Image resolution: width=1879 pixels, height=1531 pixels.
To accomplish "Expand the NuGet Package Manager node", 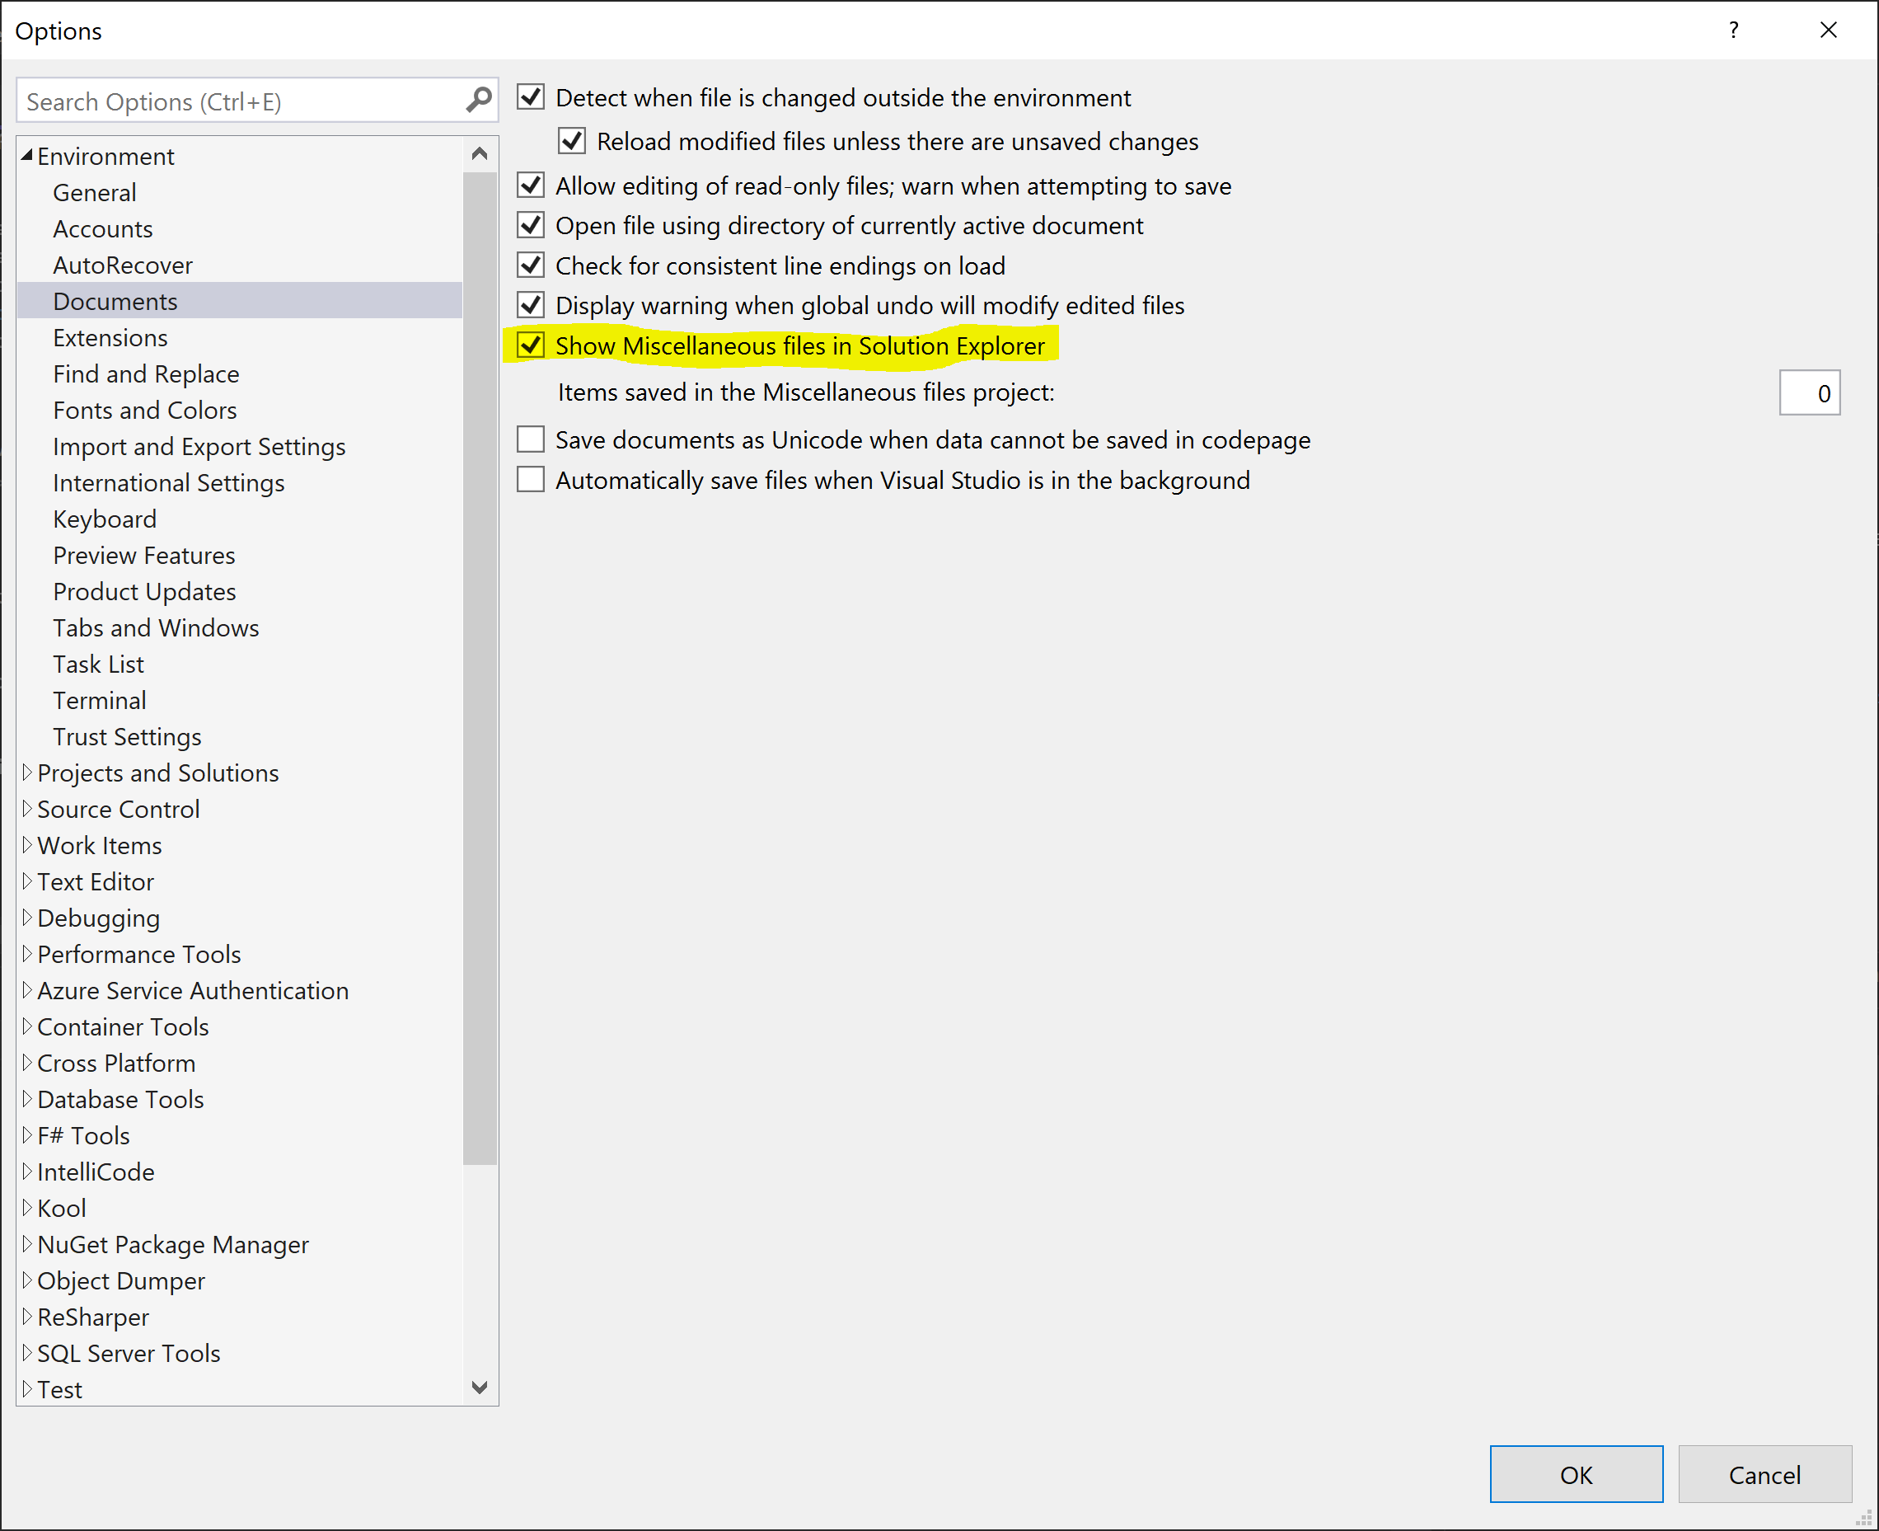I will tap(26, 1244).
